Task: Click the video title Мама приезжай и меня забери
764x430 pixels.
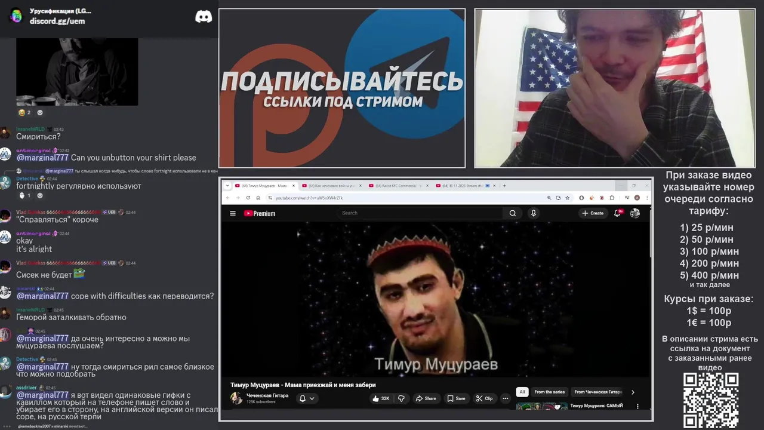Action: 303,385
